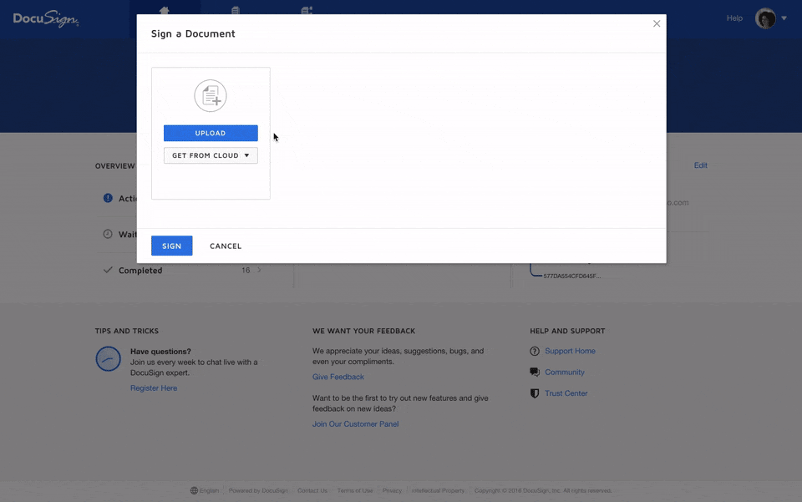Expand the profile dropdown arrow
The image size is (802, 502).
784,18
